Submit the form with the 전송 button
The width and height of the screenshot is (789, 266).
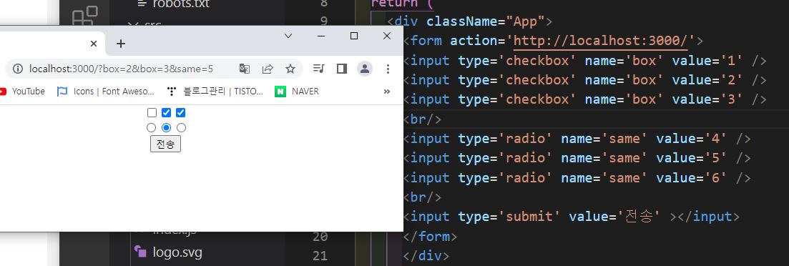pos(165,144)
